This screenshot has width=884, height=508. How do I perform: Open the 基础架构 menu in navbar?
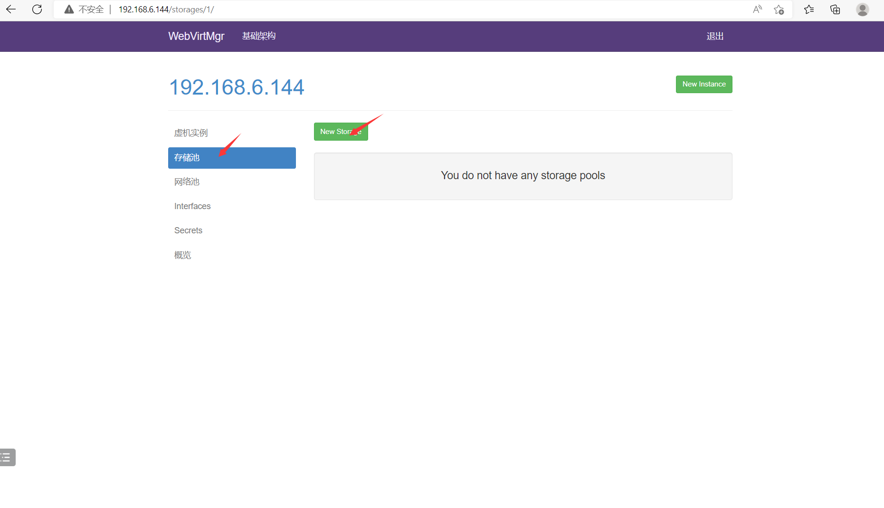tap(259, 36)
